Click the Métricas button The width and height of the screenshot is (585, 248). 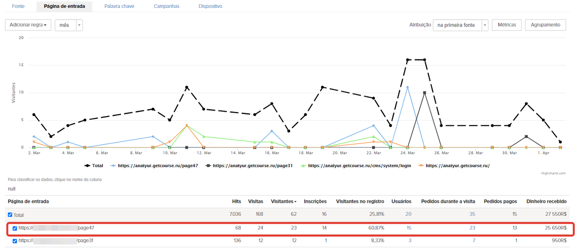(507, 25)
